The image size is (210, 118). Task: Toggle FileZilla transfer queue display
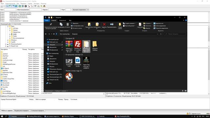pyautogui.click(x=16, y=6)
